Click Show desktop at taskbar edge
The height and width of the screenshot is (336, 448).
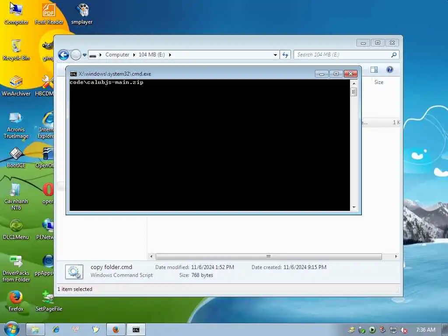pyautogui.click(x=445, y=330)
